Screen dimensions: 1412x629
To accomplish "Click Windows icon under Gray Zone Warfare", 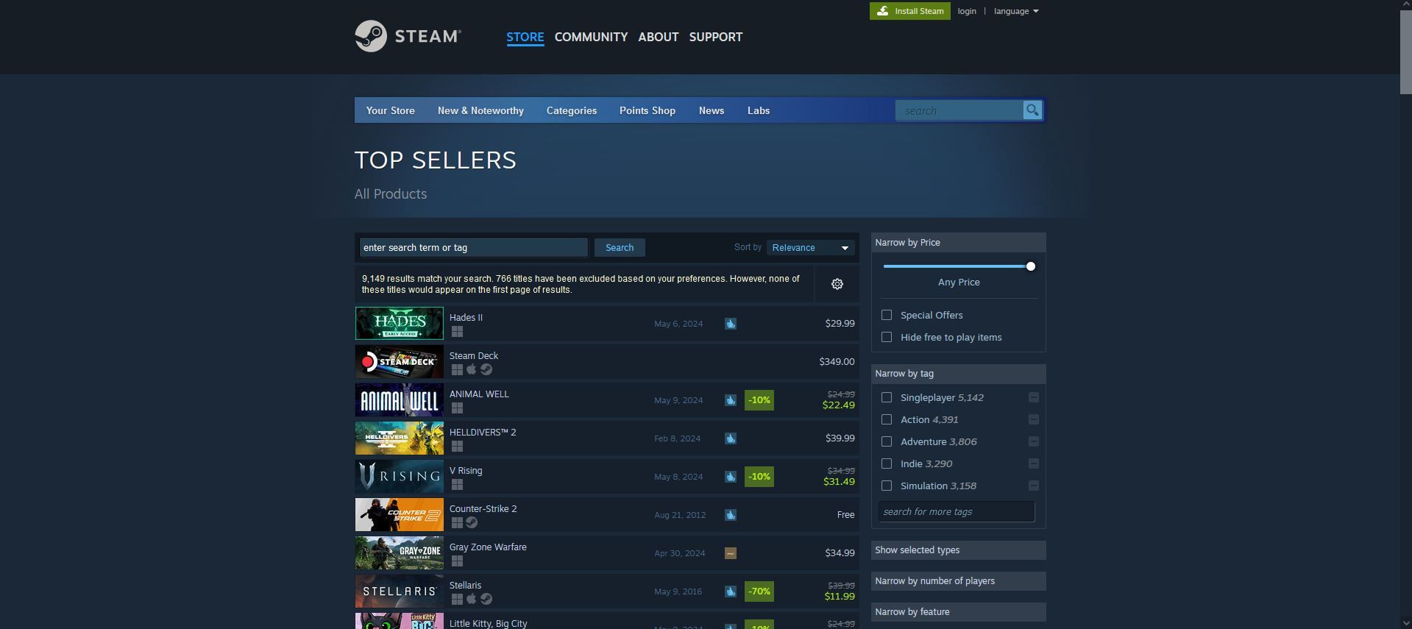I will [x=457, y=561].
